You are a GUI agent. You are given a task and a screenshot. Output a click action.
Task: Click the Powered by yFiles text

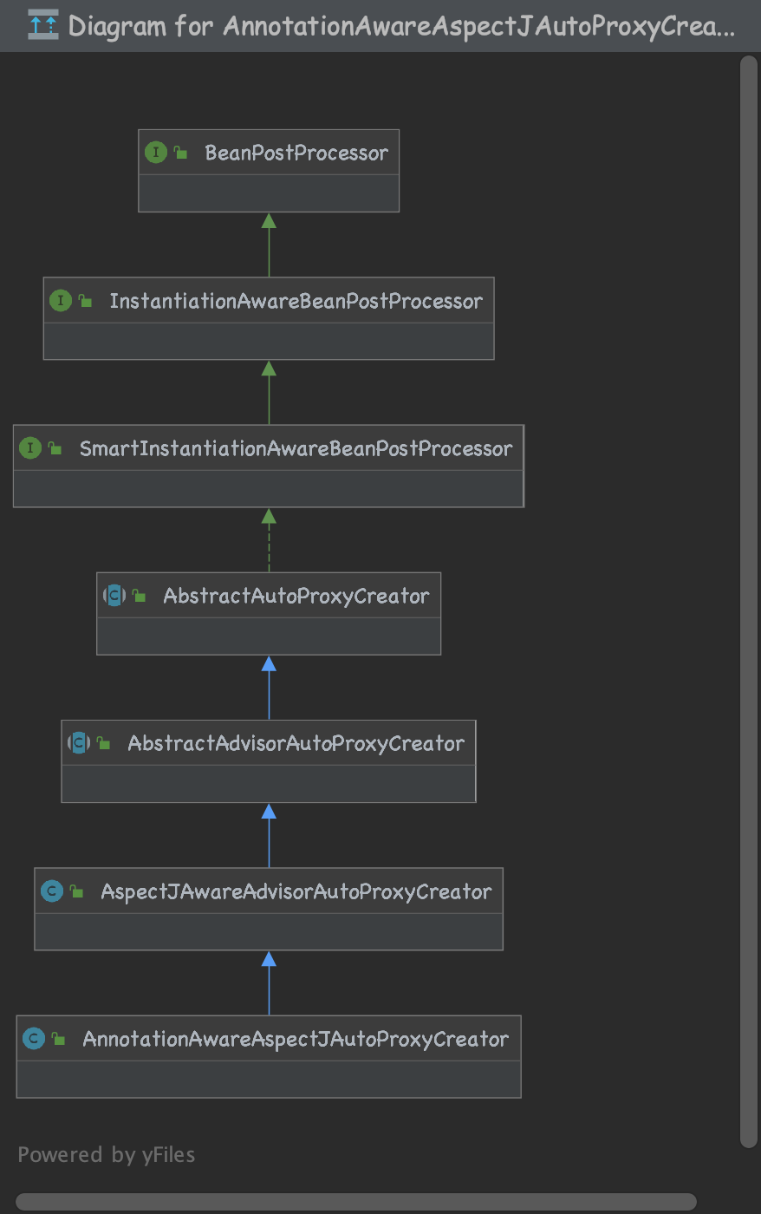[x=107, y=1155]
